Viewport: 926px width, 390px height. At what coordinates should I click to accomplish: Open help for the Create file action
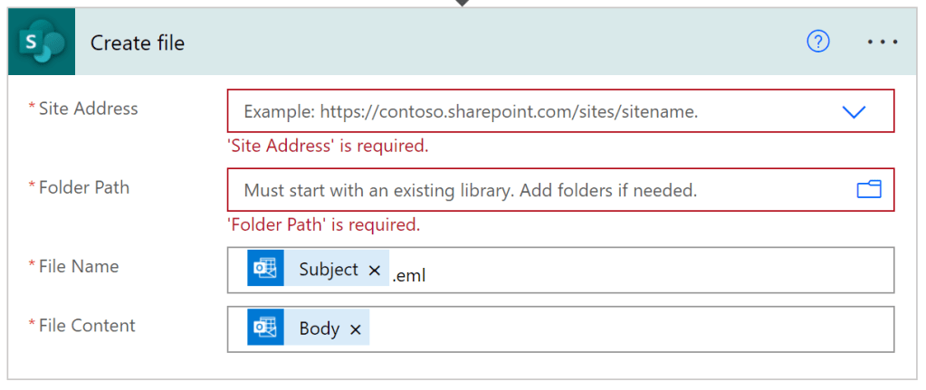[x=817, y=43]
